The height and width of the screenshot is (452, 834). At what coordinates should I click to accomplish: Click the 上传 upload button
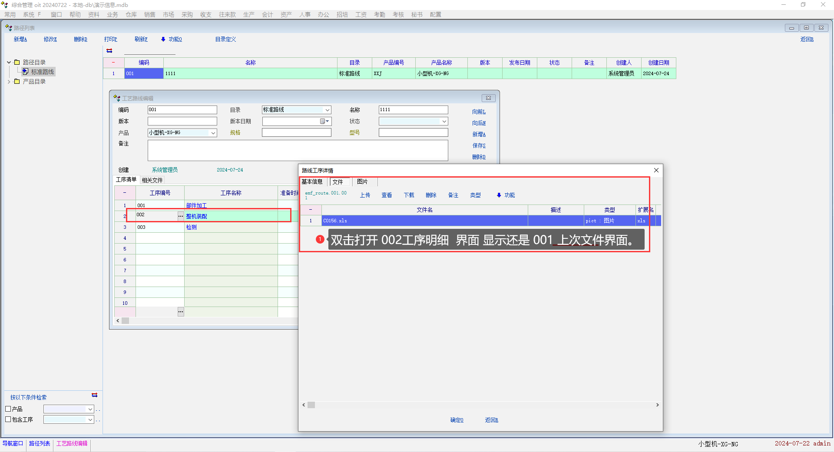[365, 195]
